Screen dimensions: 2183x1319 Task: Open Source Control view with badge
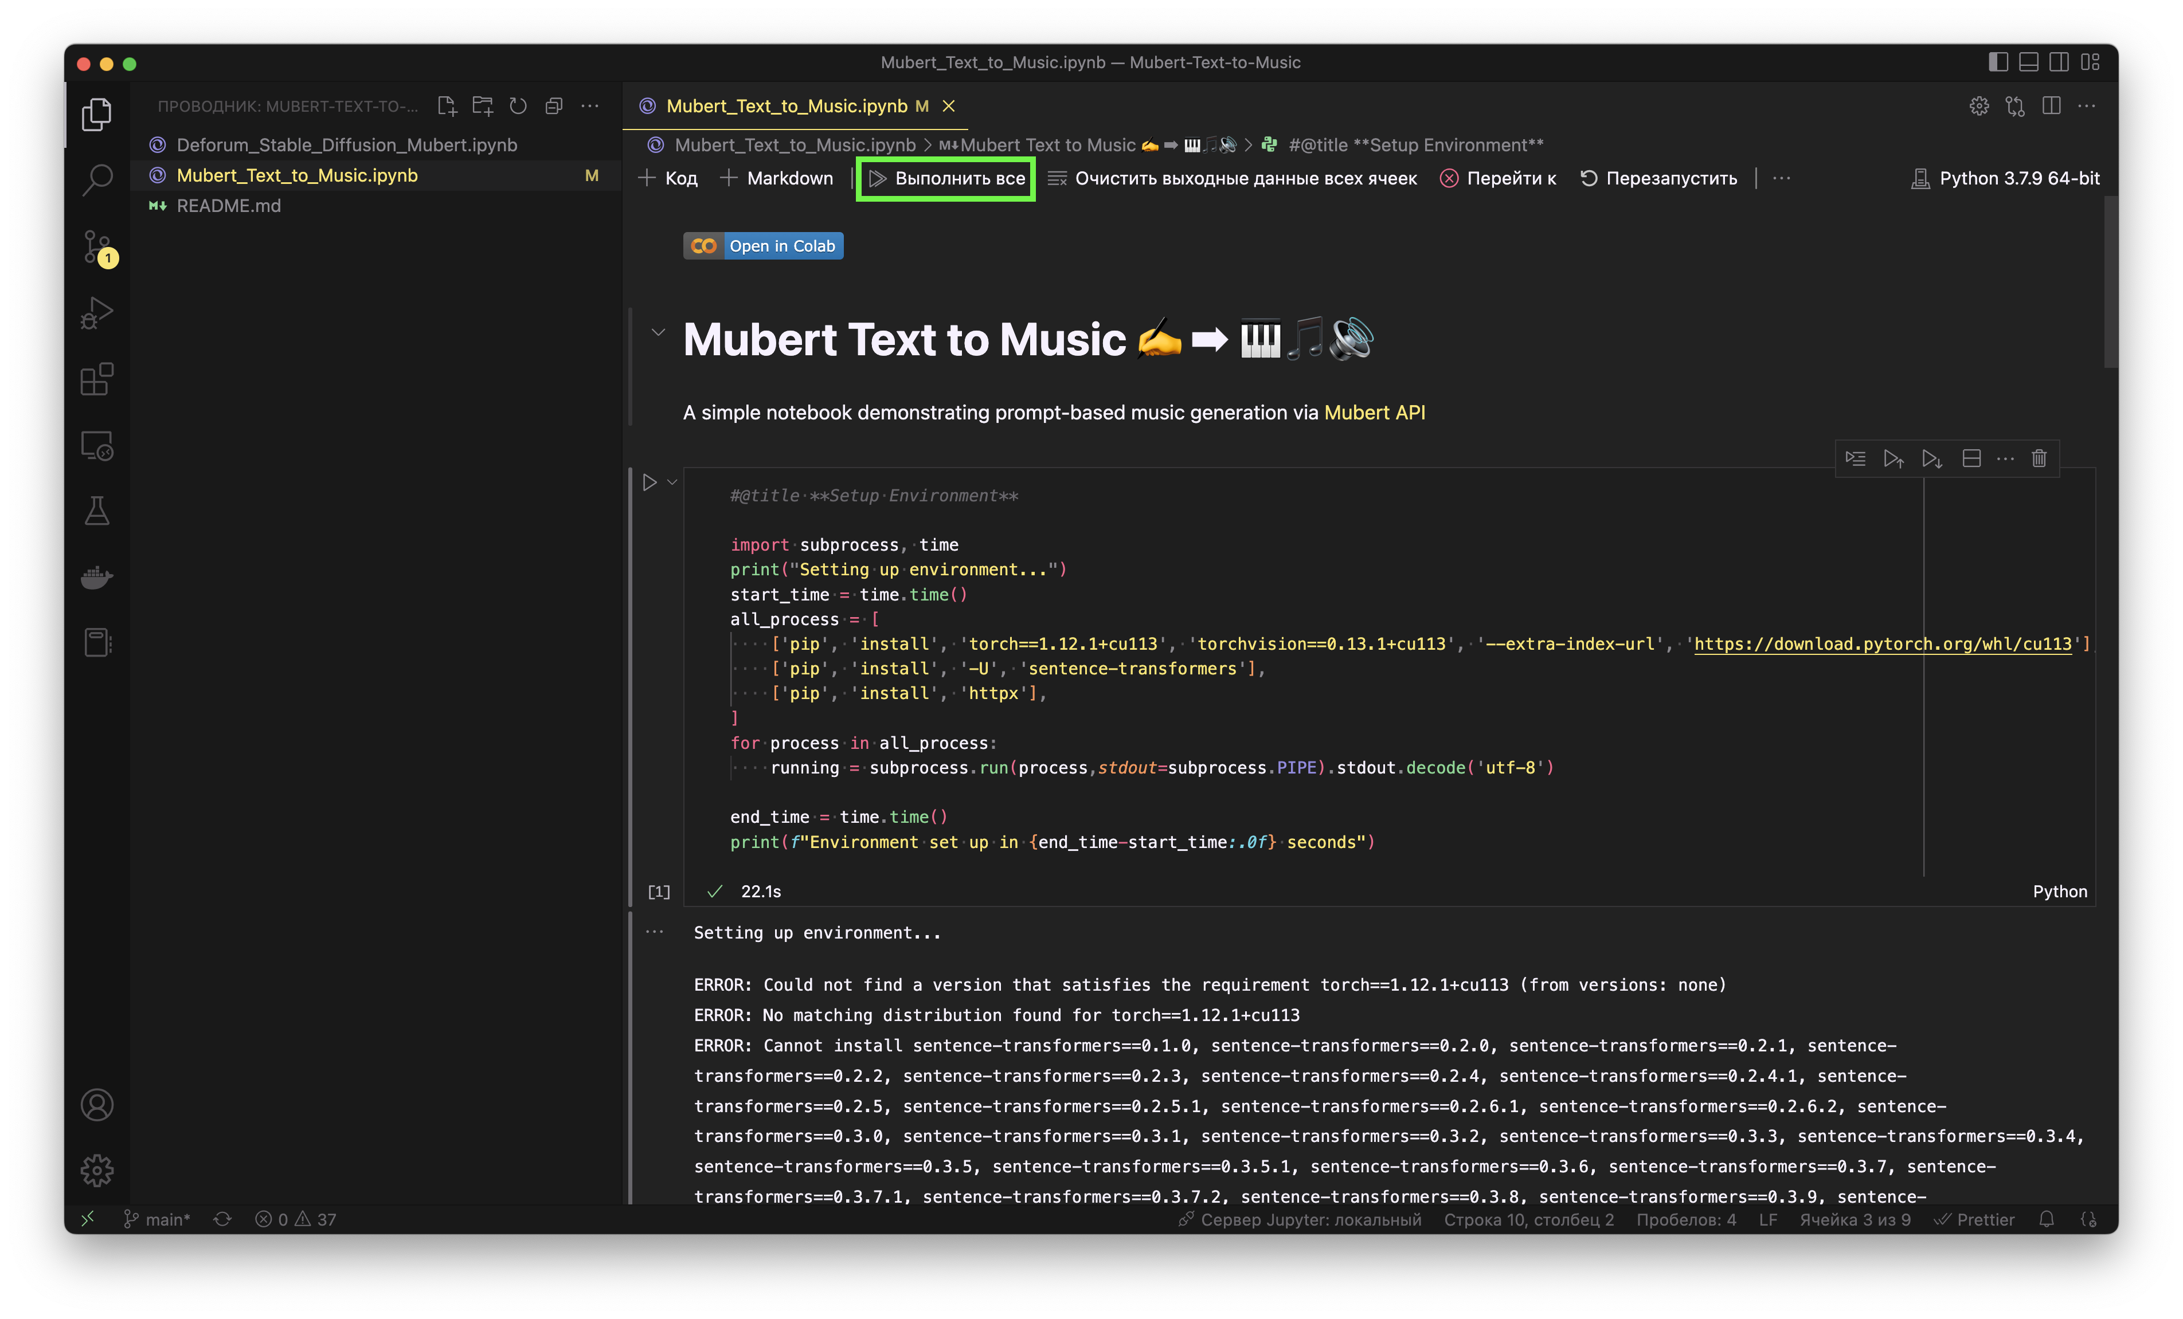tap(96, 247)
